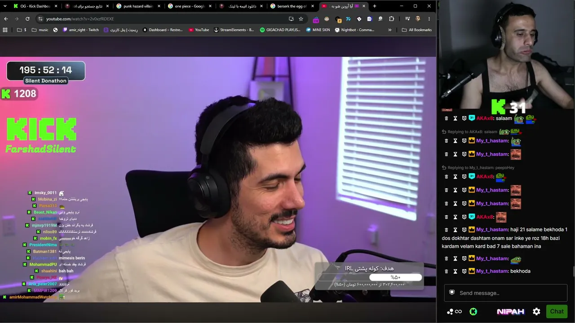Open the Apps grid in the bookmarks bar
The image size is (575, 323).
5,30
